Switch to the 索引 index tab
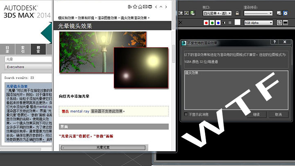 (x=23, y=49)
